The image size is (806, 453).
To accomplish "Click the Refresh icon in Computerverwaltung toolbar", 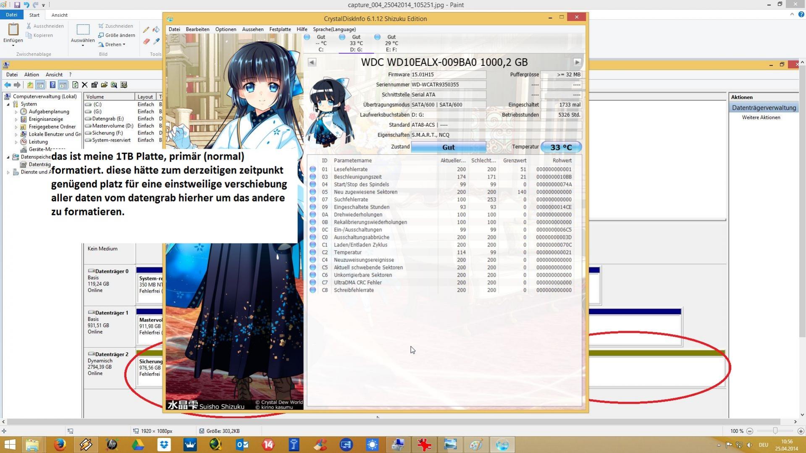I will click(75, 85).
